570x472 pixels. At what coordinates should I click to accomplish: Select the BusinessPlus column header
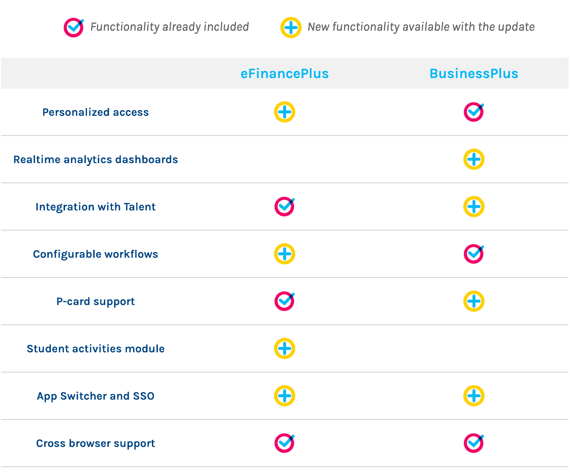point(474,74)
